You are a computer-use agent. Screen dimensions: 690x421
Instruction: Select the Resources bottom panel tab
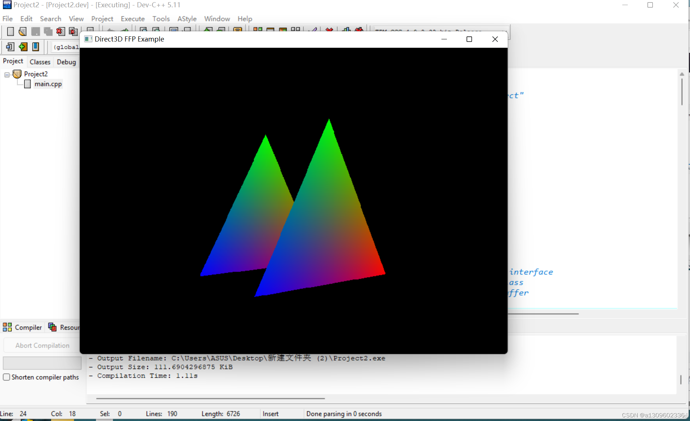(x=63, y=327)
